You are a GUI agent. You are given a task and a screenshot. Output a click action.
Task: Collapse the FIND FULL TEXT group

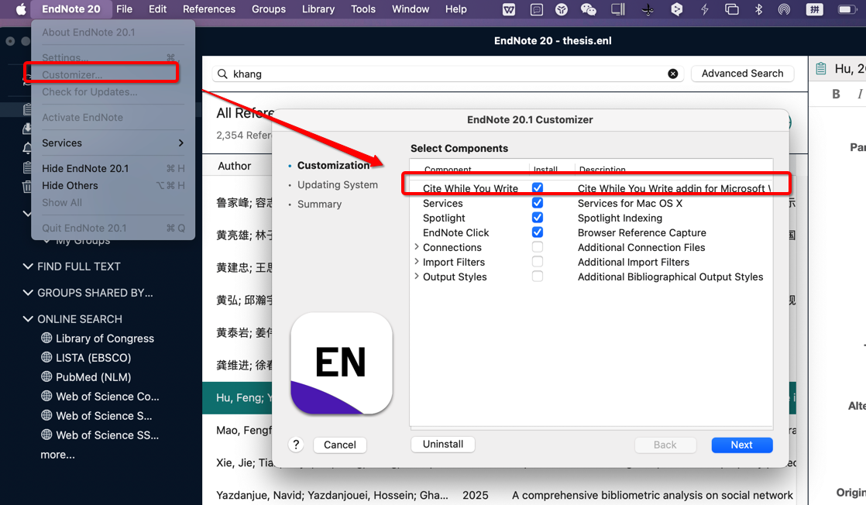click(x=28, y=266)
